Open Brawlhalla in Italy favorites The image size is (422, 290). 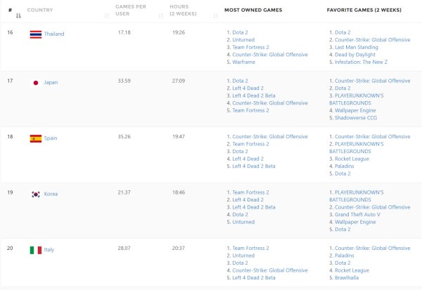point(347,277)
